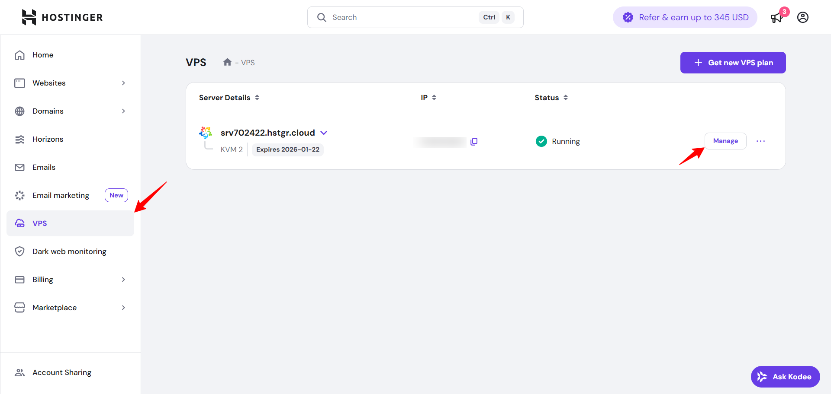This screenshot has width=831, height=394.
Task: Click the Dark web monitoring shield icon
Action: (20, 251)
